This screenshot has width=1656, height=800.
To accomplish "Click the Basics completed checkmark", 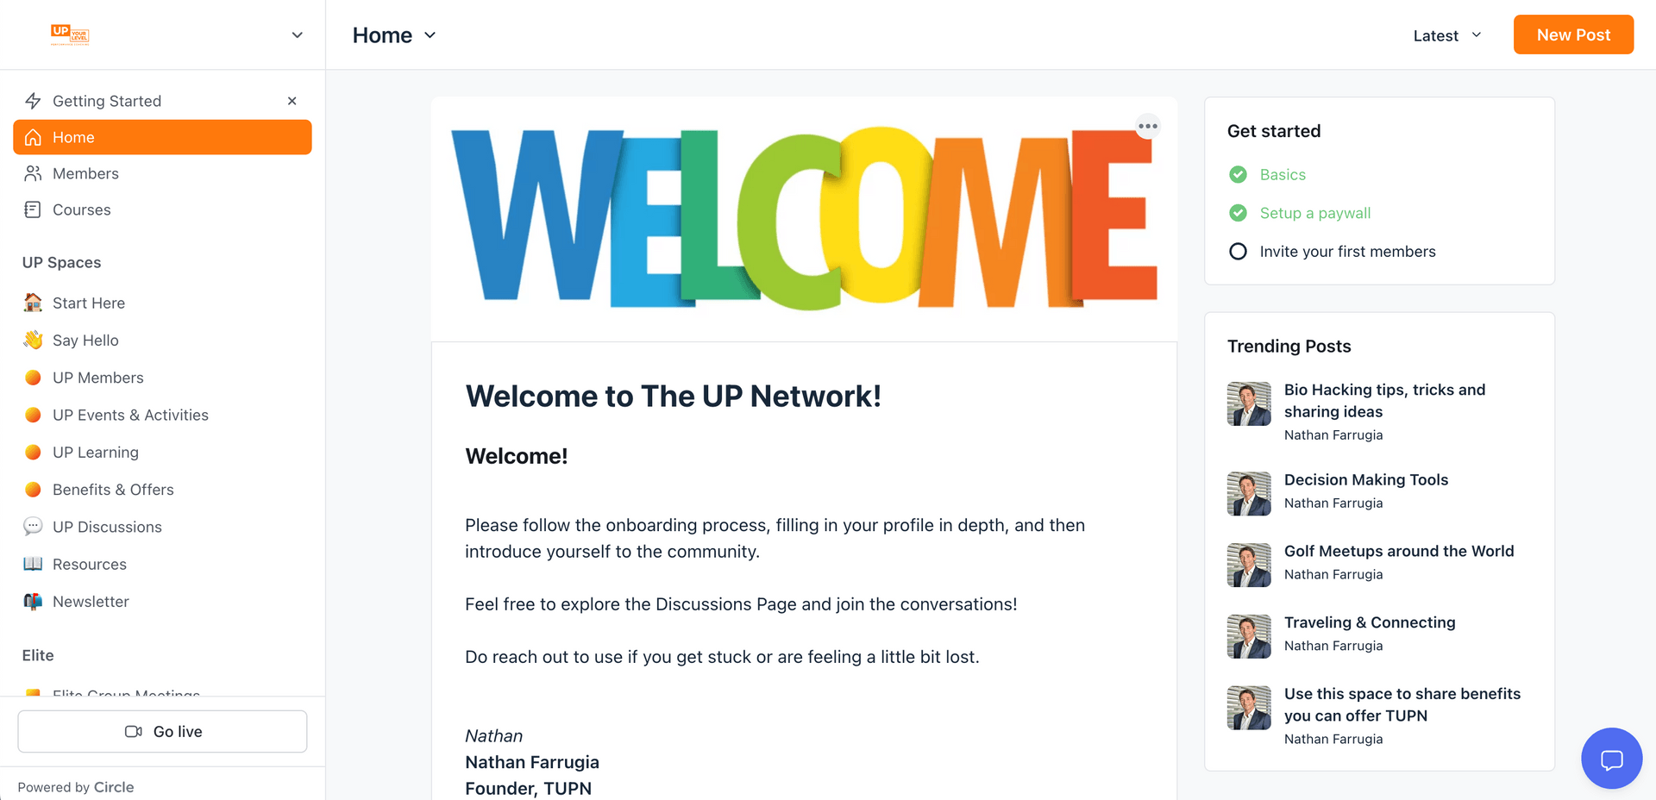I will [1238, 174].
